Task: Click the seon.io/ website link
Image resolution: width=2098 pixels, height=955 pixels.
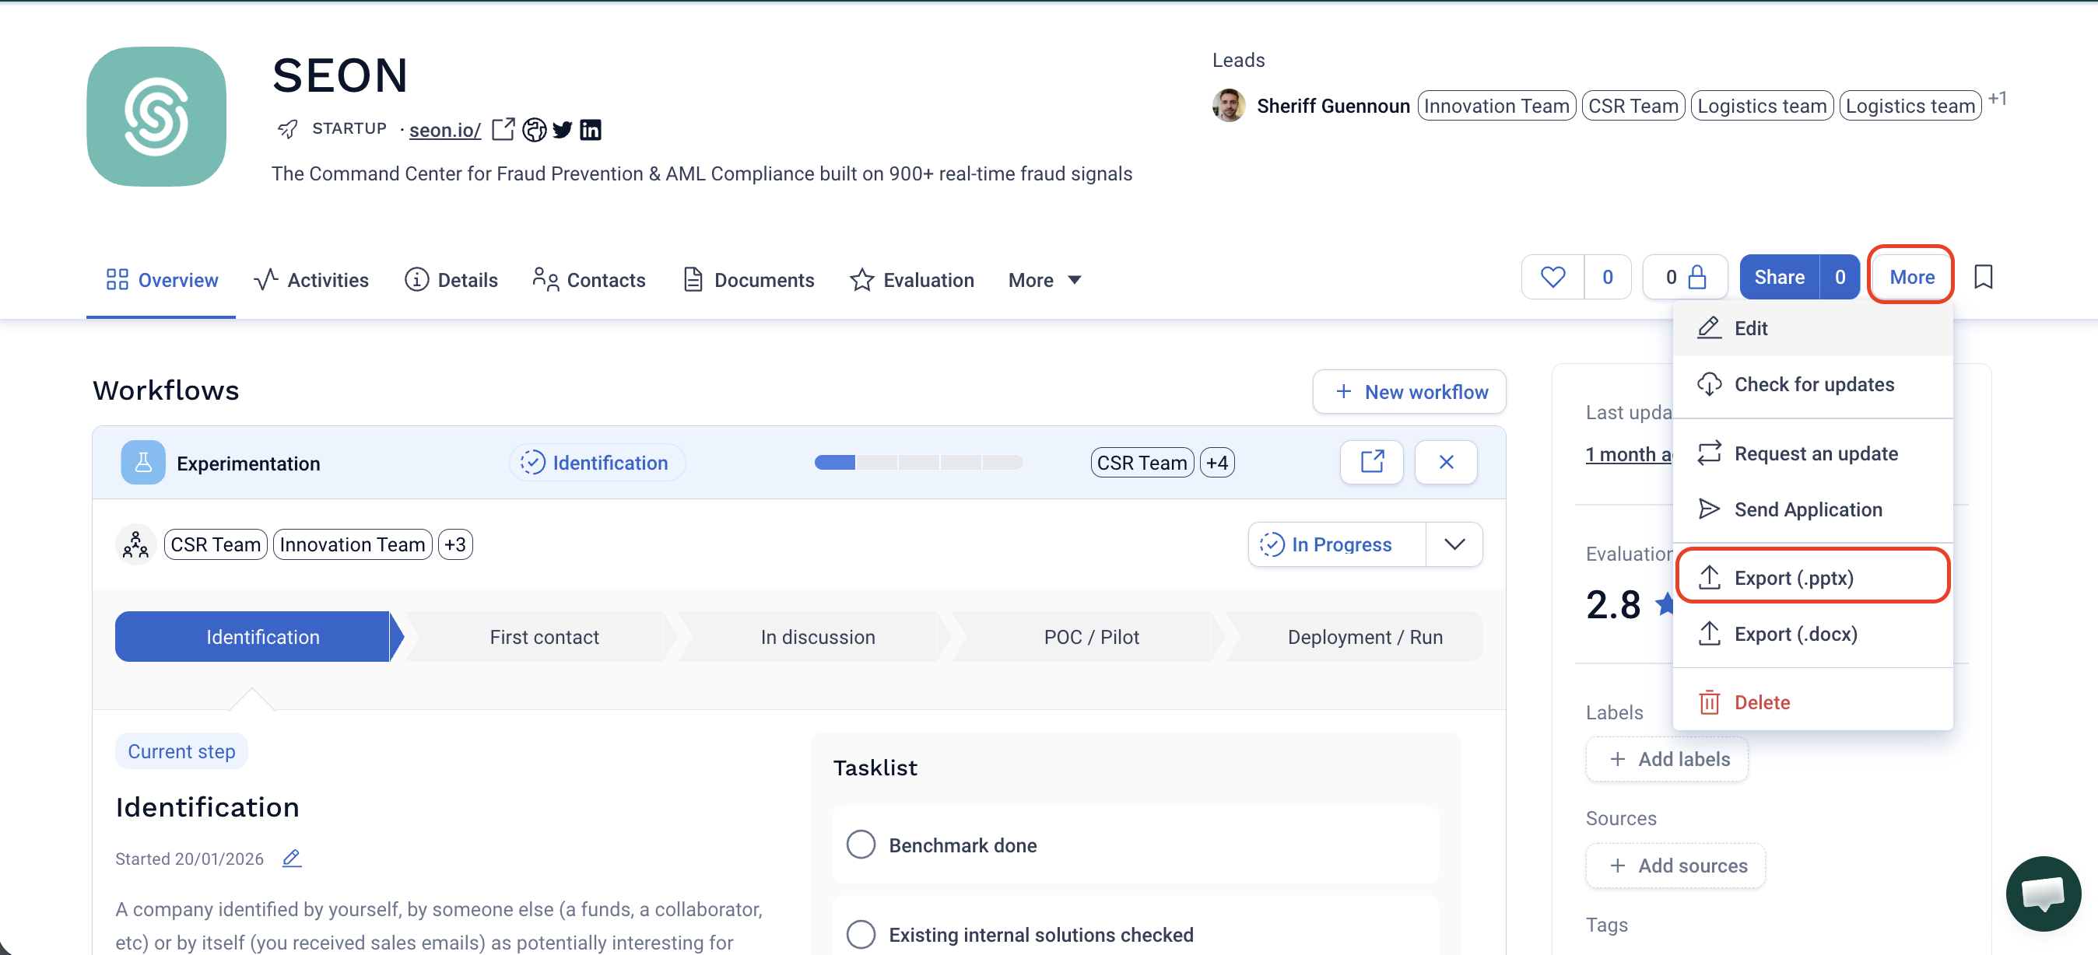Action: point(444,131)
